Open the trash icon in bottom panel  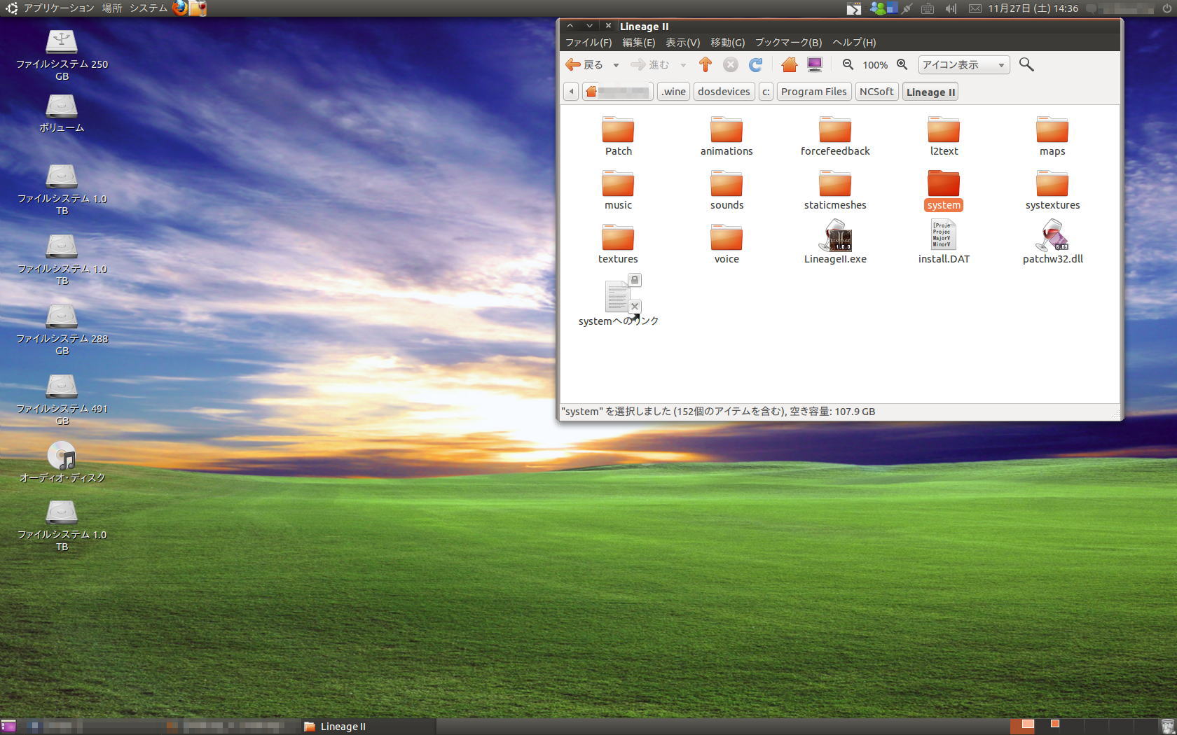(x=1167, y=727)
